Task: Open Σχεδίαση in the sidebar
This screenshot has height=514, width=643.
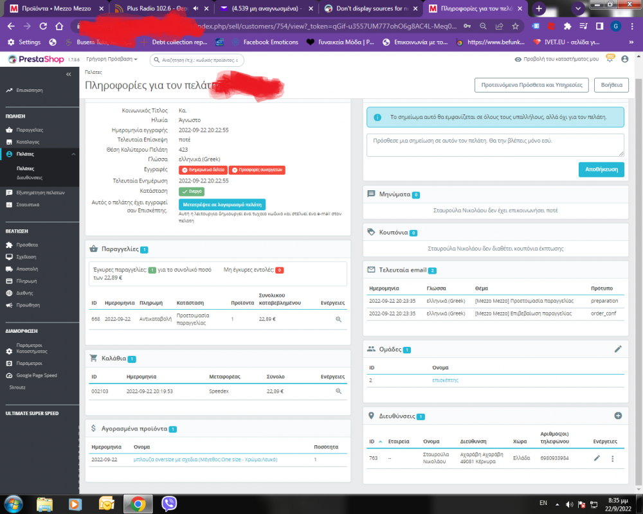Action: point(26,257)
